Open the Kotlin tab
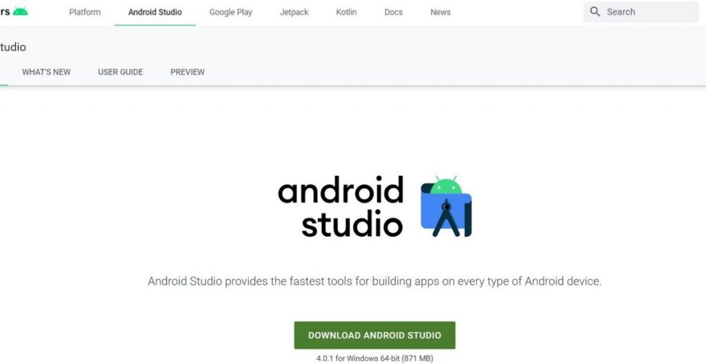 point(346,12)
